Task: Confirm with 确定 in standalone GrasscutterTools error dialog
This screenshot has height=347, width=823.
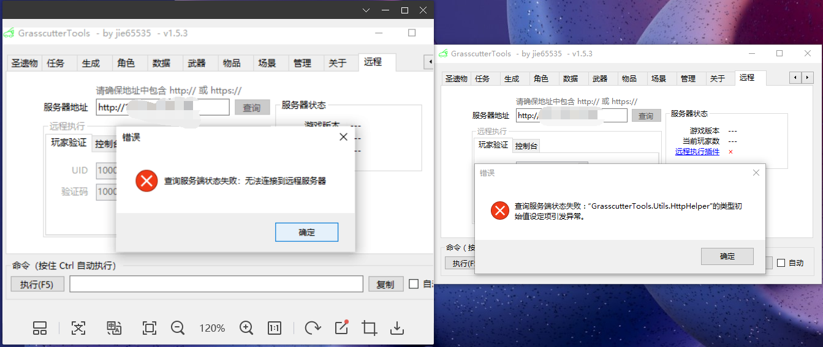Action: 727,256
